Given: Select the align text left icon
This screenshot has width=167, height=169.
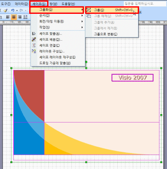Looking at the screenshot, I should pos(8,17).
